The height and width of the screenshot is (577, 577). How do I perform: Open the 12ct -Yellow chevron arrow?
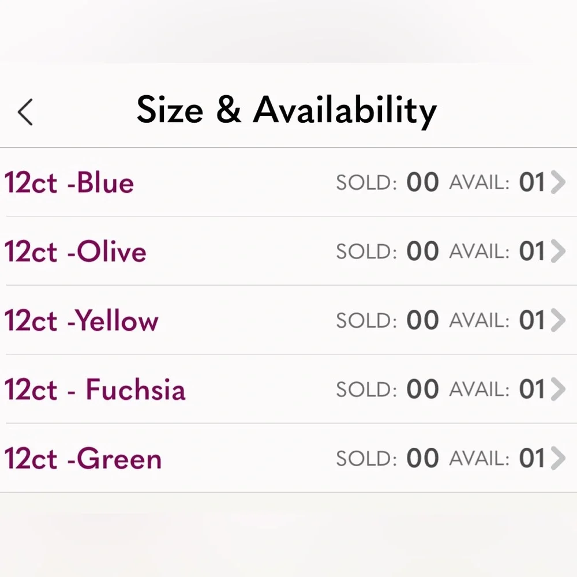click(x=558, y=320)
